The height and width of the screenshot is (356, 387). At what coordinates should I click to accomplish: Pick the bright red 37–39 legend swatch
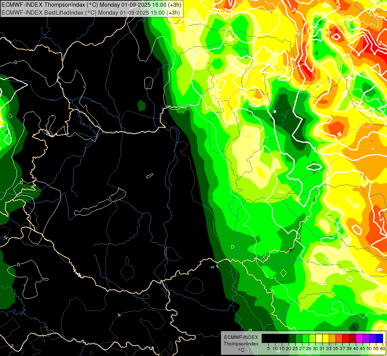pos(346,339)
